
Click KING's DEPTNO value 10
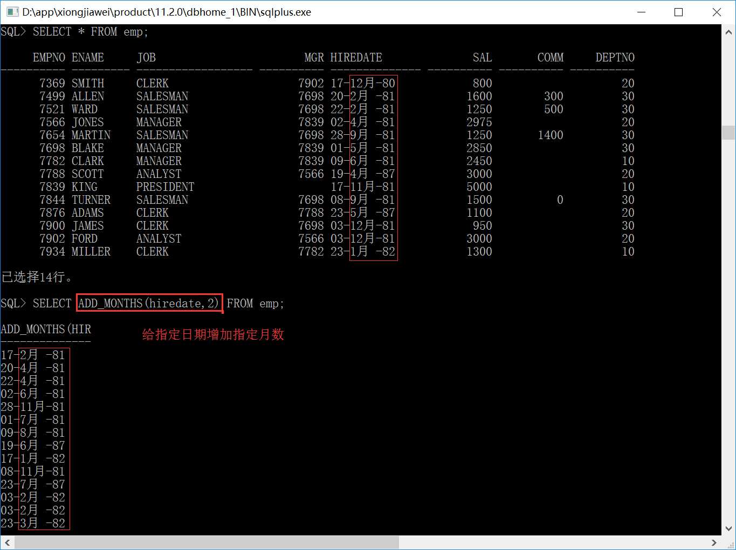coord(628,187)
